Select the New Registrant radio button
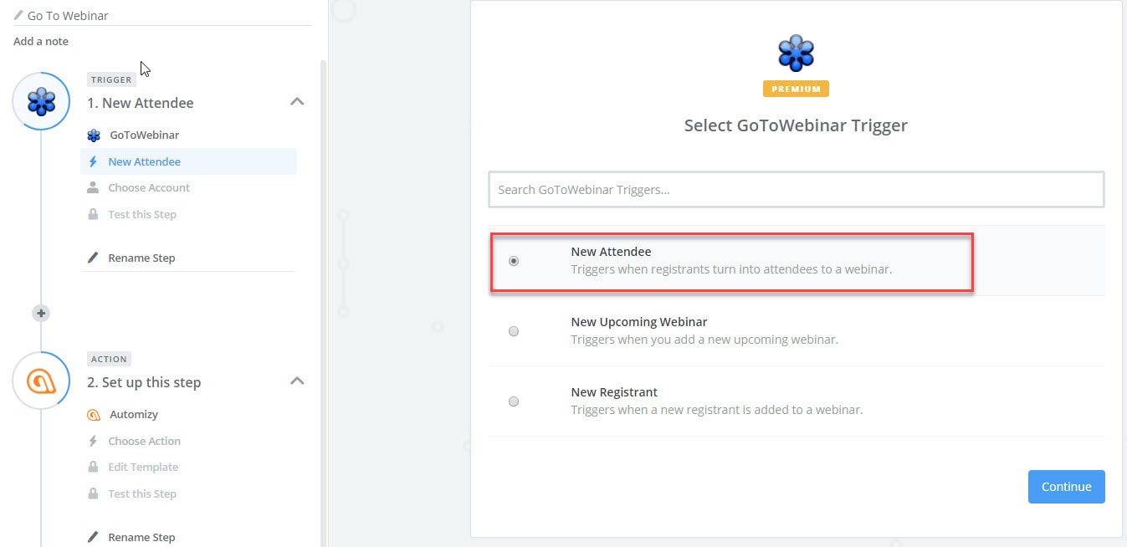This screenshot has width=1127, height=547. [514, 401]
